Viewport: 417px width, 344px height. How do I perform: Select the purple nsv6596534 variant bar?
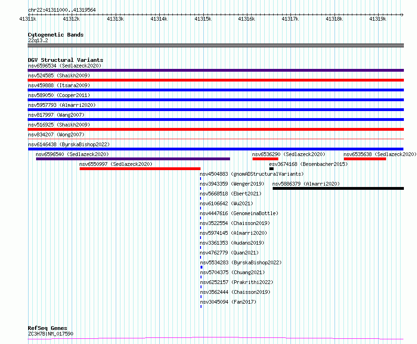[216, 70]
